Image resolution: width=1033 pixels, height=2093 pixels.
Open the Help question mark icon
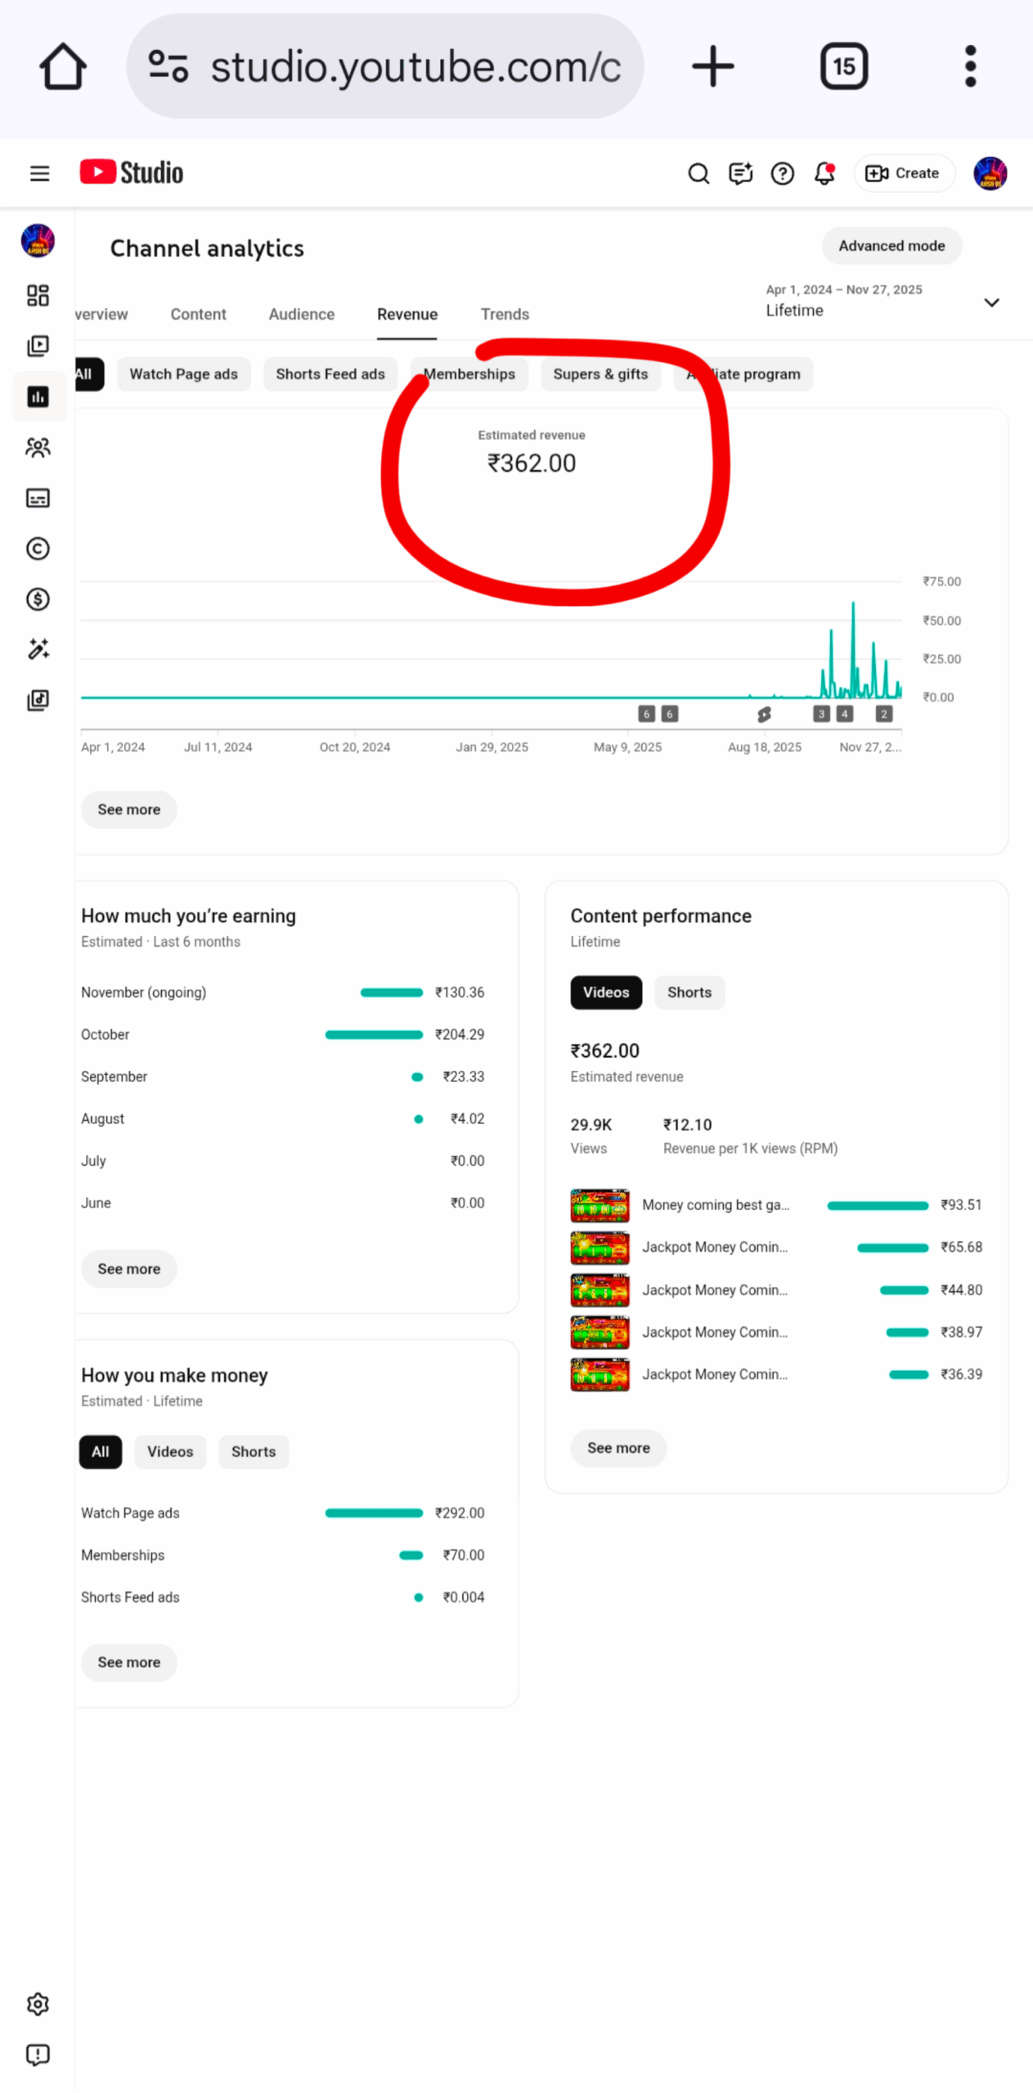pos(782,173)
